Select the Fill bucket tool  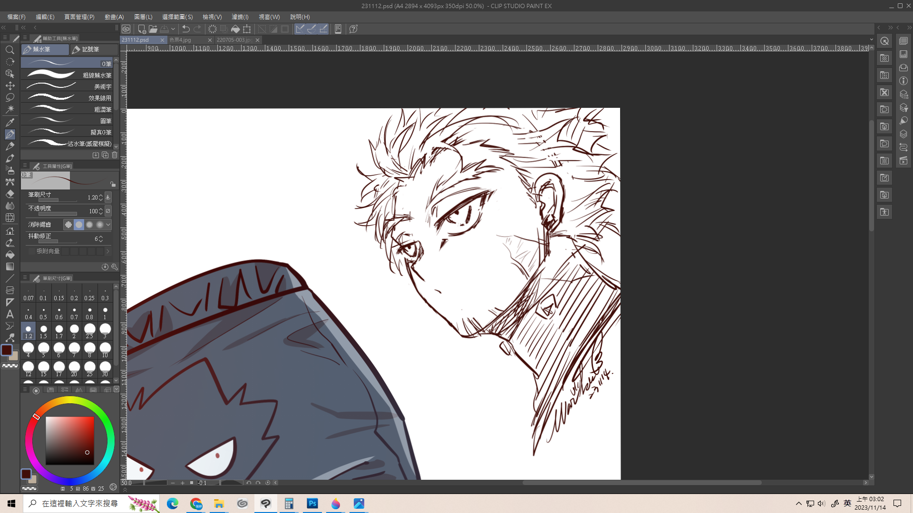point(10,255)
